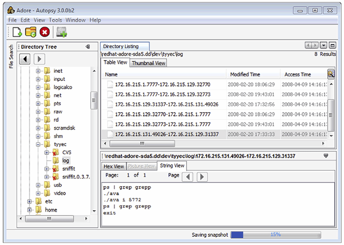Collapse the tyyec folder node
Screen dimensions: 344x245
coord(38,145)
